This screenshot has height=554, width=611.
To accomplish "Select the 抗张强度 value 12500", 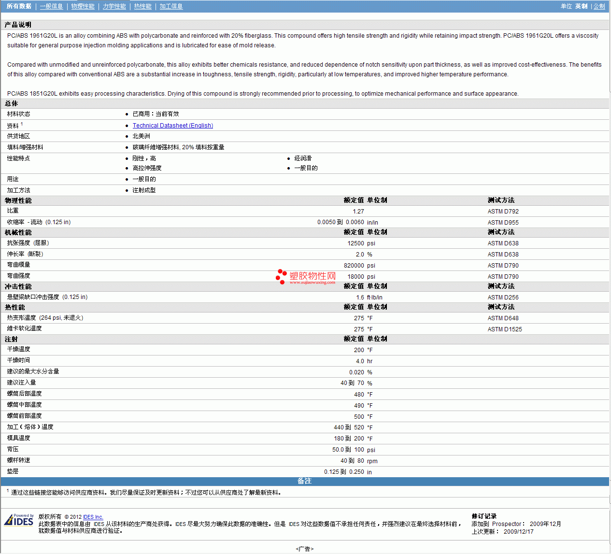I will (x=356, y=243).
